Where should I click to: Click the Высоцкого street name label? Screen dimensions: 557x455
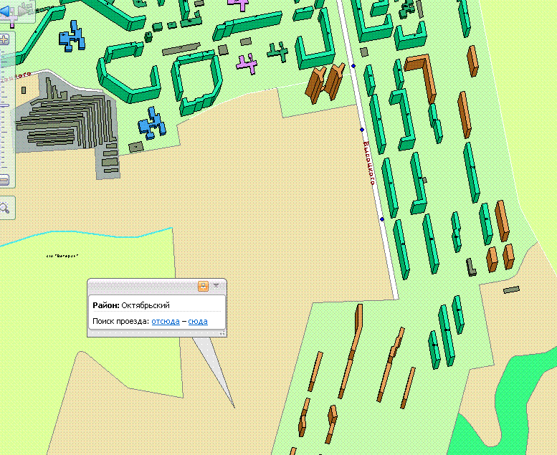pyautogui.click(x=369, y=164)
